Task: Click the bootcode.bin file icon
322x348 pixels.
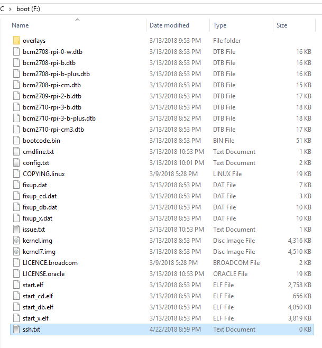Action: pyautogui.click(x=16, y=140)
